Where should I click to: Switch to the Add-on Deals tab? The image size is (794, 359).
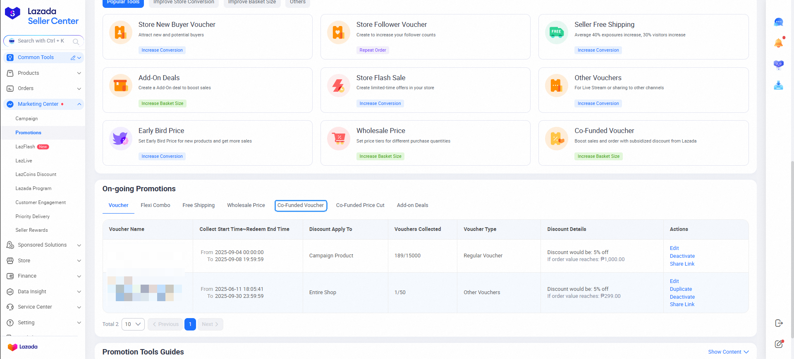[x=413, y=205]
